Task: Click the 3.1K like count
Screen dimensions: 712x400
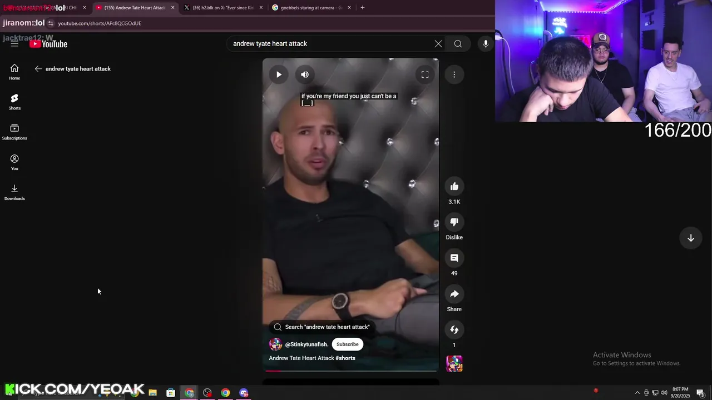Action: pos(454,202)
